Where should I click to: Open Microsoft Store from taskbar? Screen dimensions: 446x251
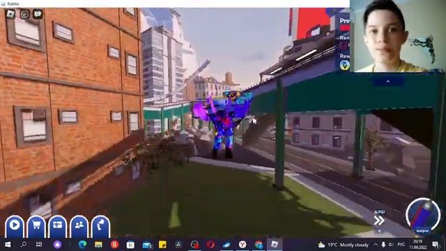130,245
